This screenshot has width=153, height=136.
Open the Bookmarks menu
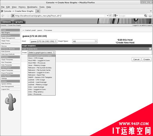pyautogui.click(x=32, y=7)
